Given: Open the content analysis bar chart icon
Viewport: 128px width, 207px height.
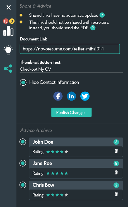Looking at the screenshot, I should [x=8, y=30].
